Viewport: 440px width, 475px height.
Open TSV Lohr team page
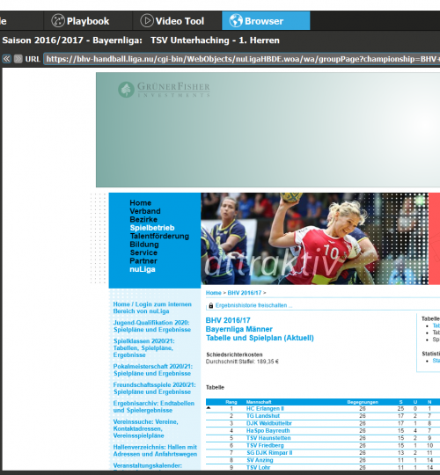click(x=258, y=467)
